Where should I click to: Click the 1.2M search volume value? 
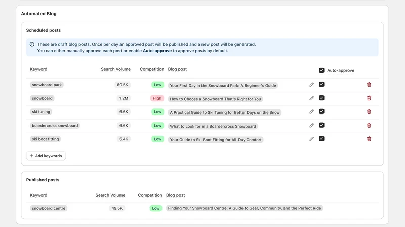[124, 98]
